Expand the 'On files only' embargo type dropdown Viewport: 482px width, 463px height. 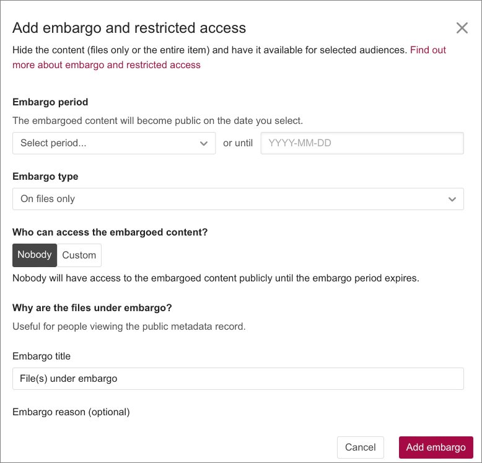click(x=238, y=199)
